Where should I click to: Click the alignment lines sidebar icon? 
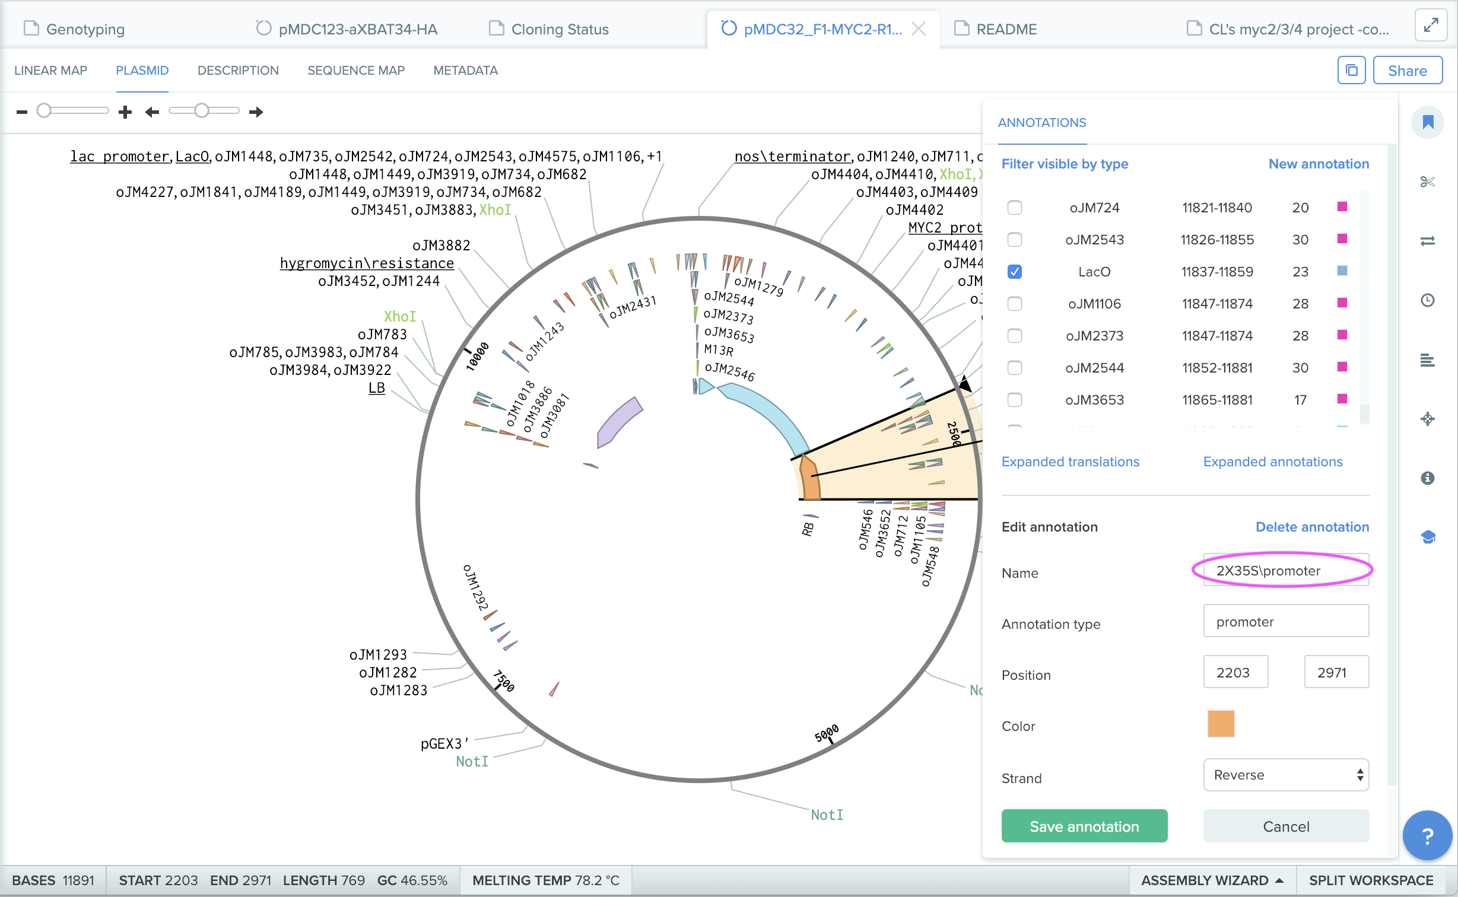pyautogui.click(x=1428, y=360)
